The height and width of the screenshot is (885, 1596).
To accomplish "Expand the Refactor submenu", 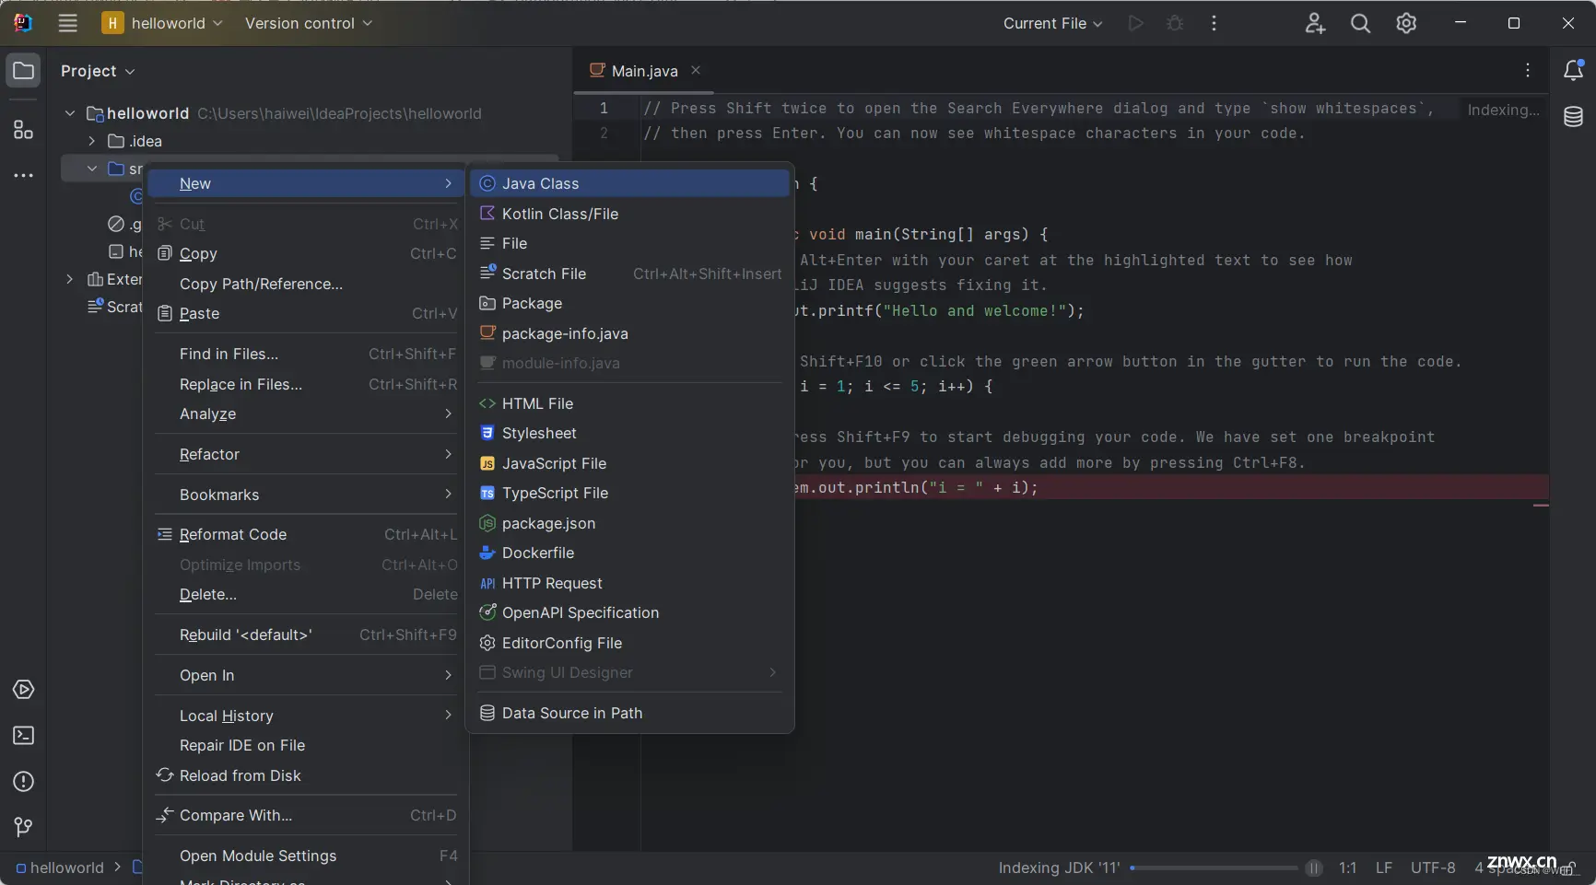I will click(306, 454).
